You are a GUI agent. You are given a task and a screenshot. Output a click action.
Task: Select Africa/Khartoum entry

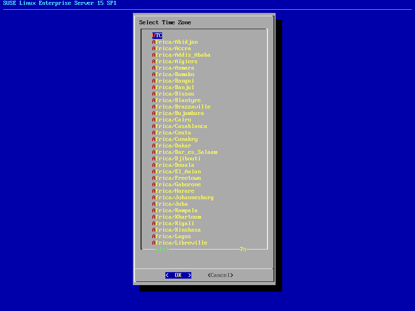point(176,217)
